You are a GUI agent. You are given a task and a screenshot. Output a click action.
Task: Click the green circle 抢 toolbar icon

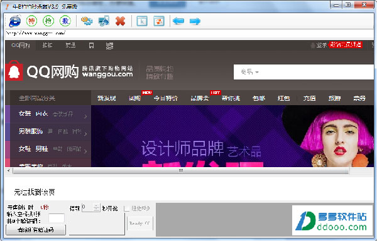click(48, 21)
